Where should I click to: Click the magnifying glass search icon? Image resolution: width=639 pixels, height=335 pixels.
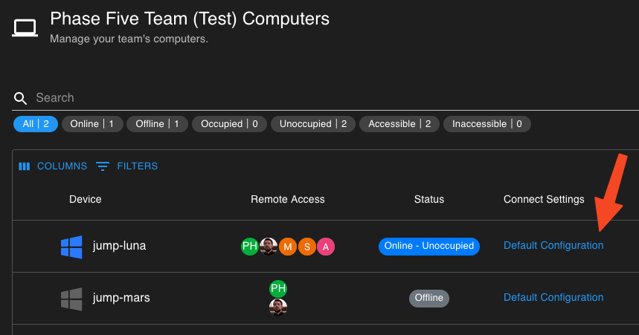coord(20,98)
